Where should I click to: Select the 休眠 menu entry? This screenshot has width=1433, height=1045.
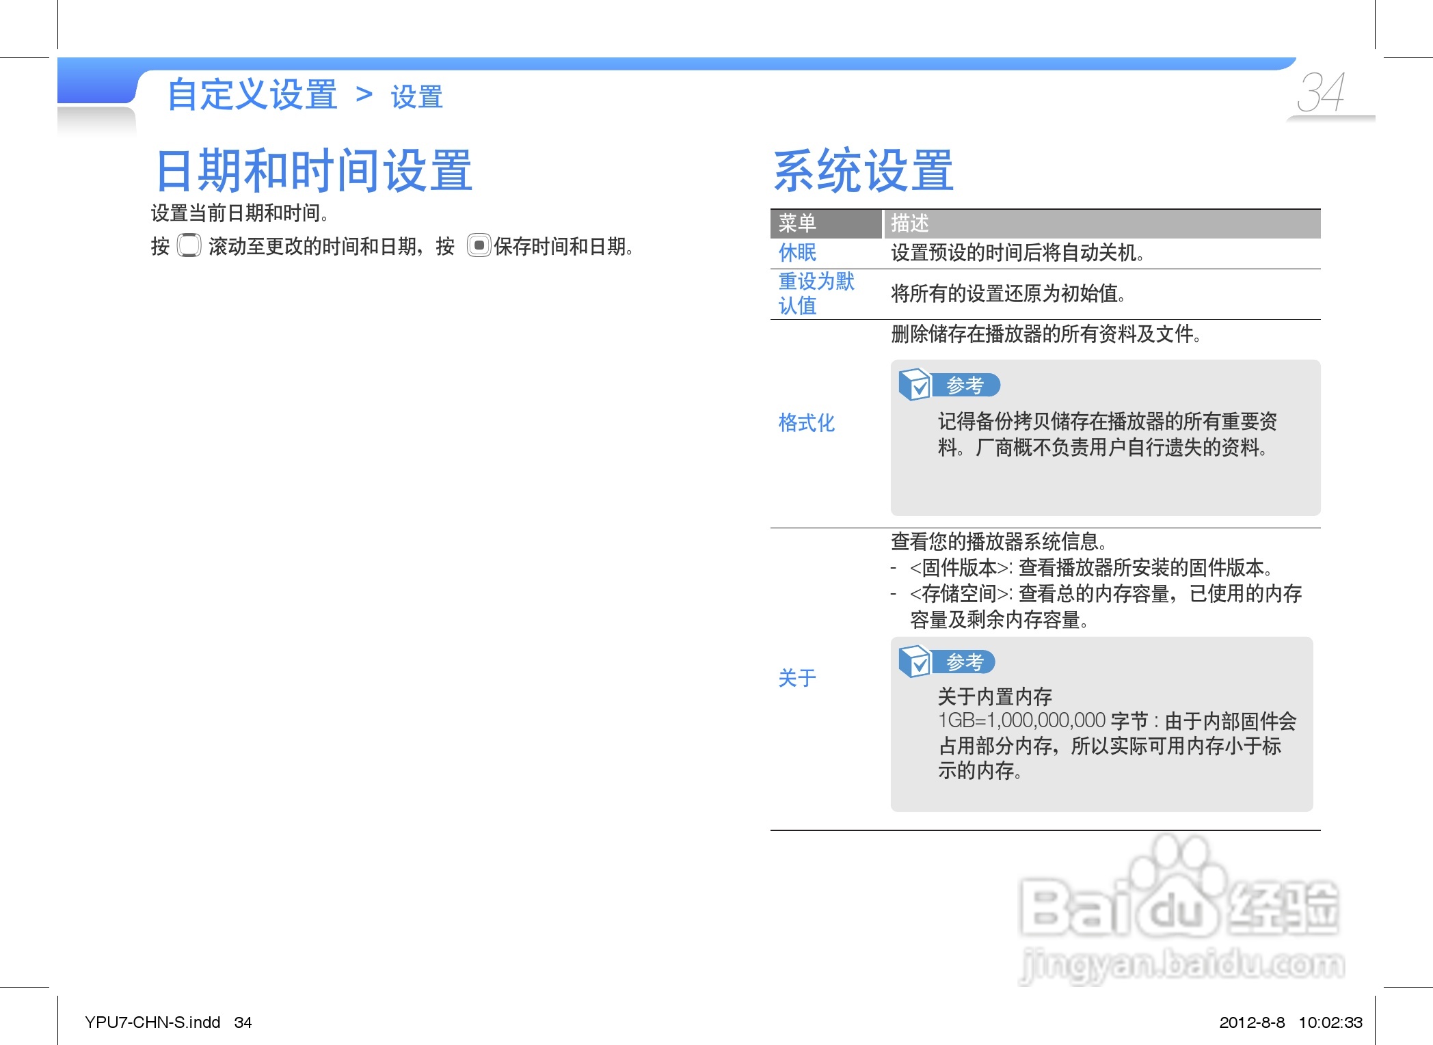[x=797, y=253]
